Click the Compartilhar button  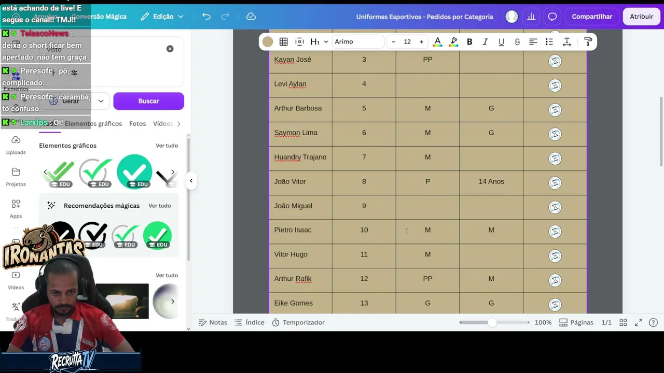pos(592,17)
